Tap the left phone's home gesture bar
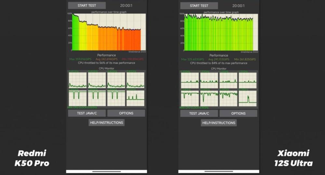 tap(107, 171)
